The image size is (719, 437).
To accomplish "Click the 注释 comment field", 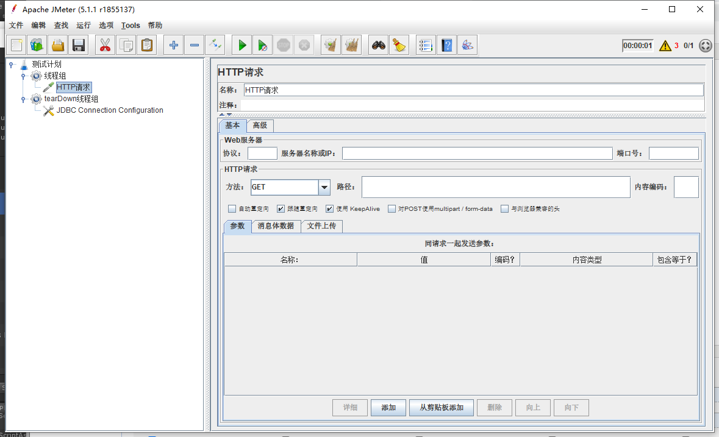I will click(473, 105).
